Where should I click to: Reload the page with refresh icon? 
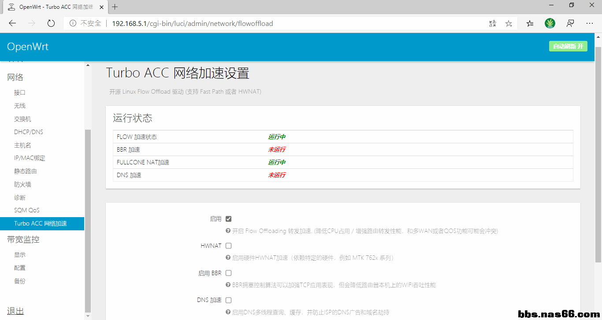point(51,23)
